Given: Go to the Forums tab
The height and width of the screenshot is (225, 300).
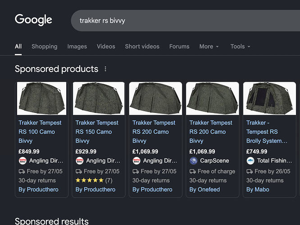Looking at the screenshot, I should click(x=179, y=46).
